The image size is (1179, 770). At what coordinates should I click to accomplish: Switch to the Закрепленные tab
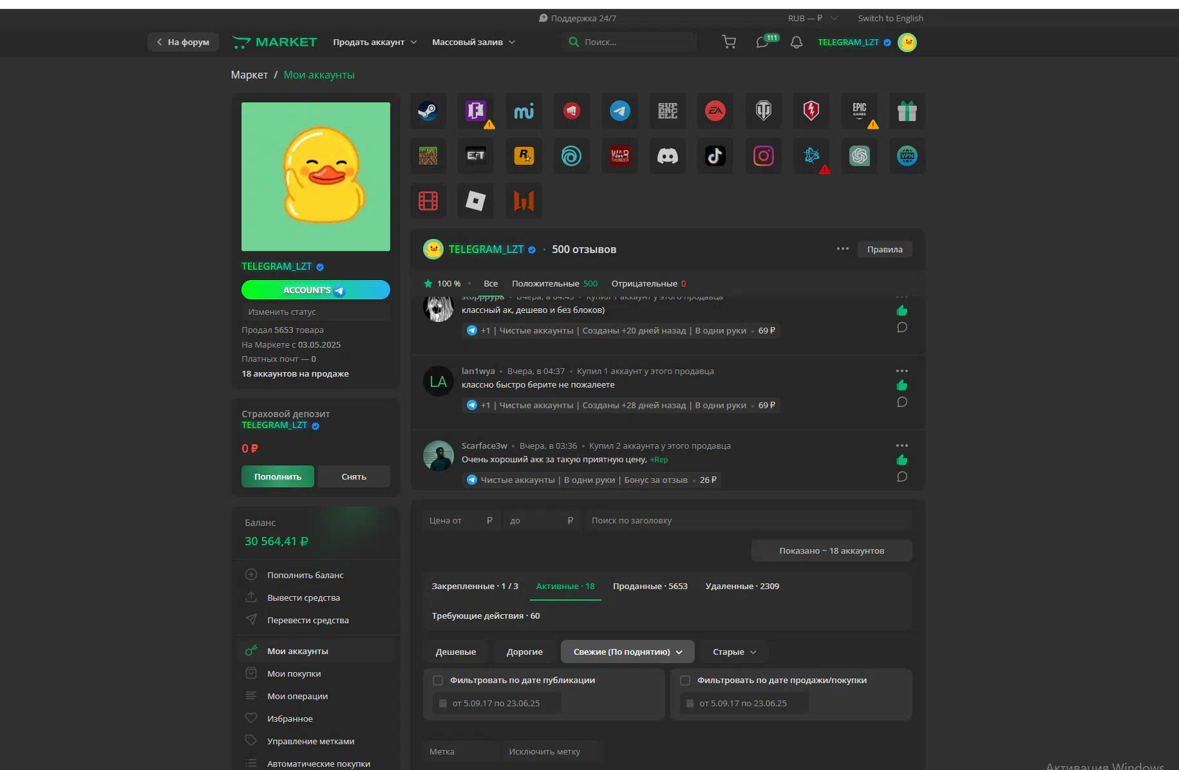pos(475,586)
